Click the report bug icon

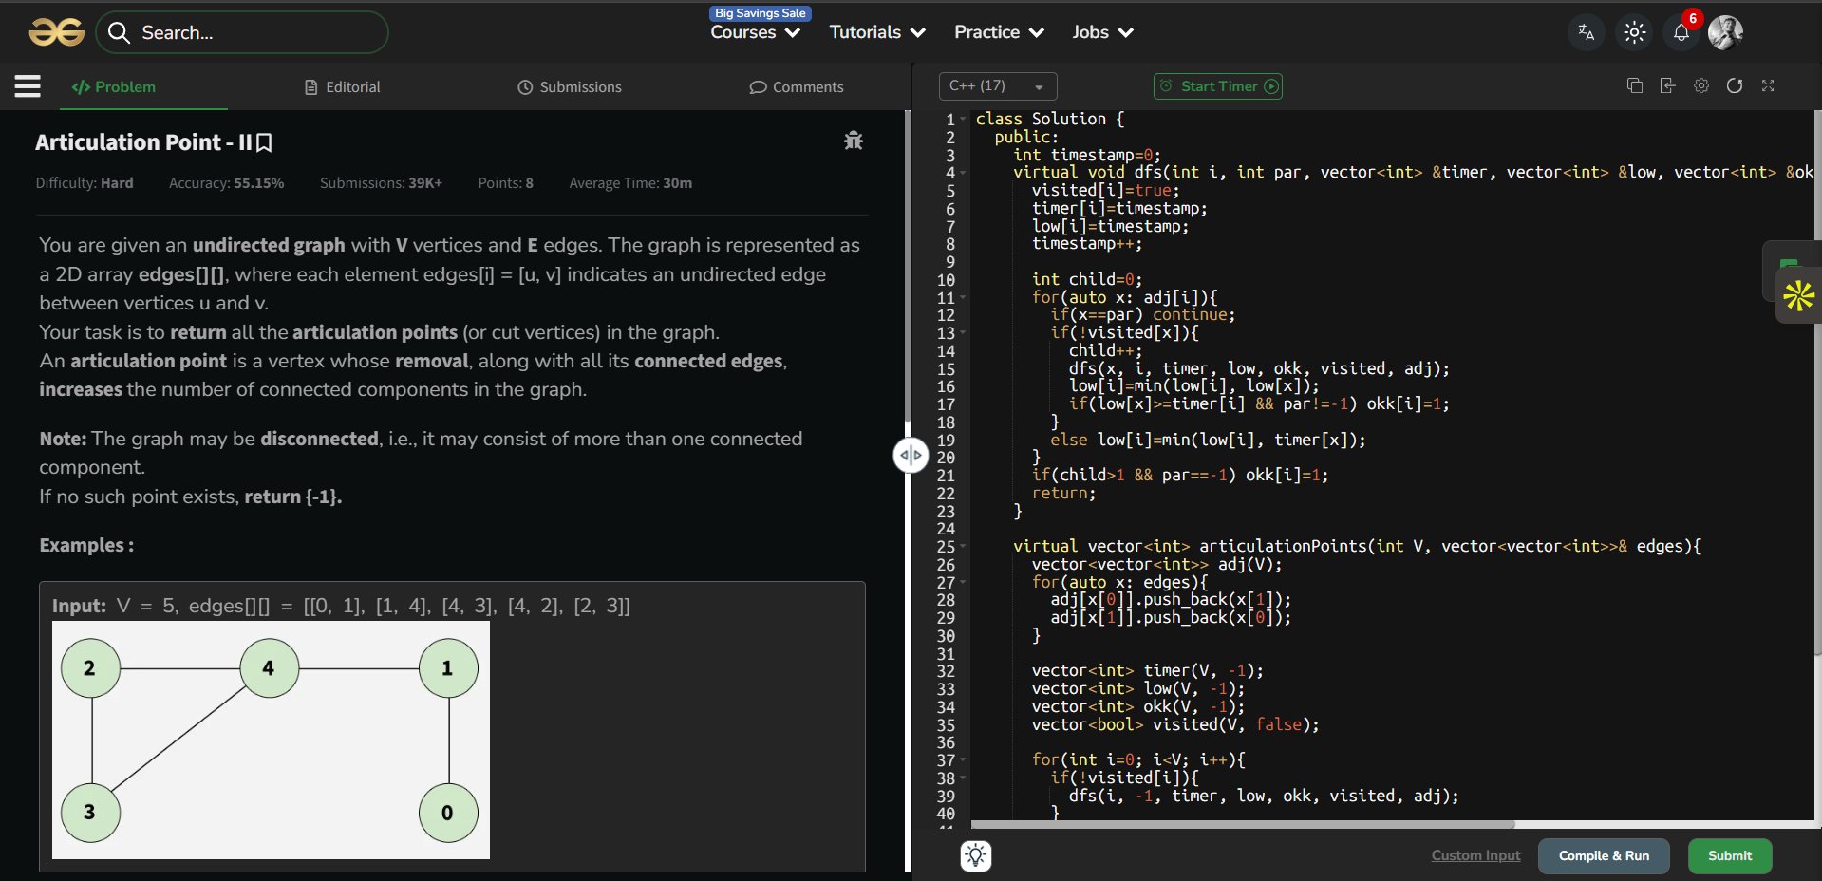853,141
